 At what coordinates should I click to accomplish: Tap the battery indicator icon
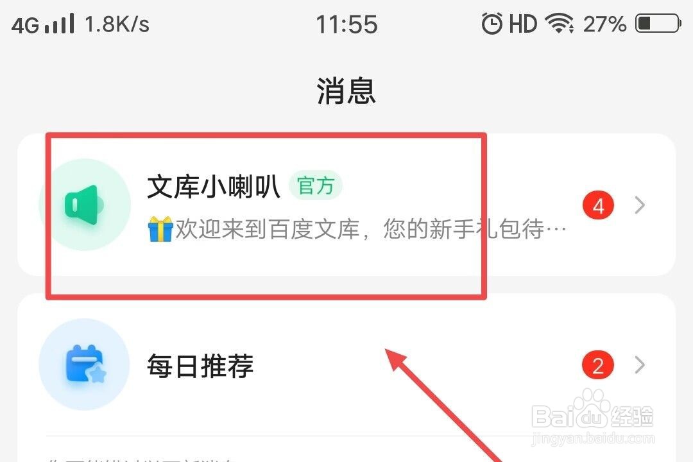[x=658, y=24]
